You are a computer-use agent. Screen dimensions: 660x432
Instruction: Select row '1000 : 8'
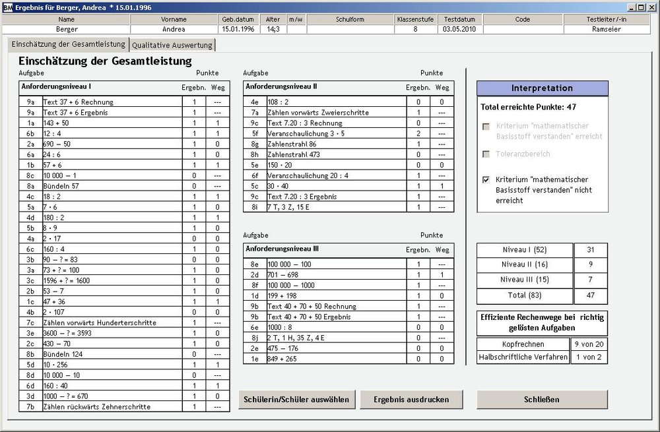348,327
